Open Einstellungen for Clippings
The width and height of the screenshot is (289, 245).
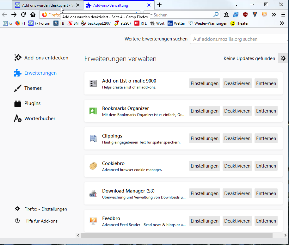[204, 138]
